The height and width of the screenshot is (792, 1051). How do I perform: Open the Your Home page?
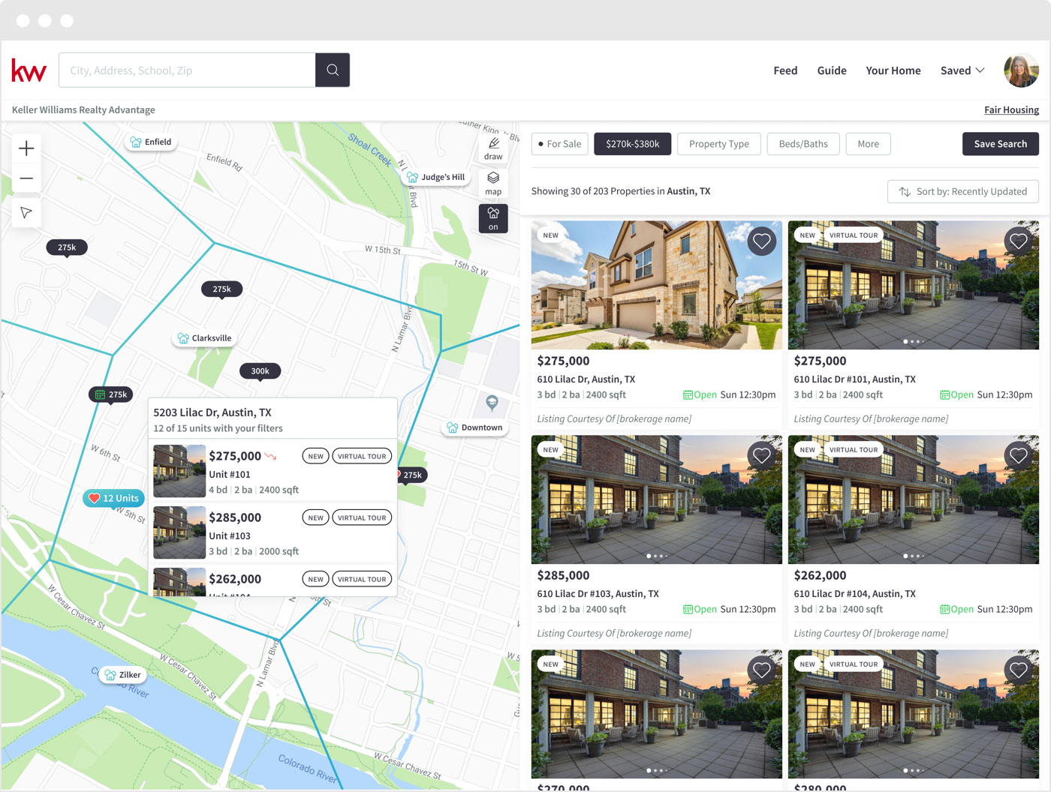(893, 70)
